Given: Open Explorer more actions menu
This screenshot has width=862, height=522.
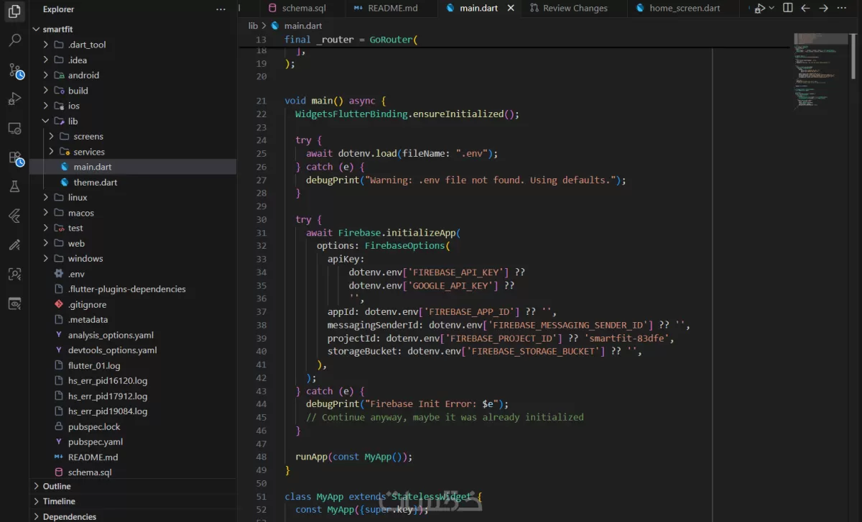Looking at the screenshot, I should click(x=221, y=9).
